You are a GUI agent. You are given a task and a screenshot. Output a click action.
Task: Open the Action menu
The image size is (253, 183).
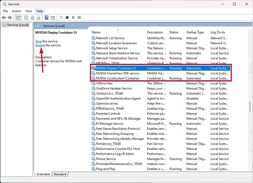click(x=16, y=11)
